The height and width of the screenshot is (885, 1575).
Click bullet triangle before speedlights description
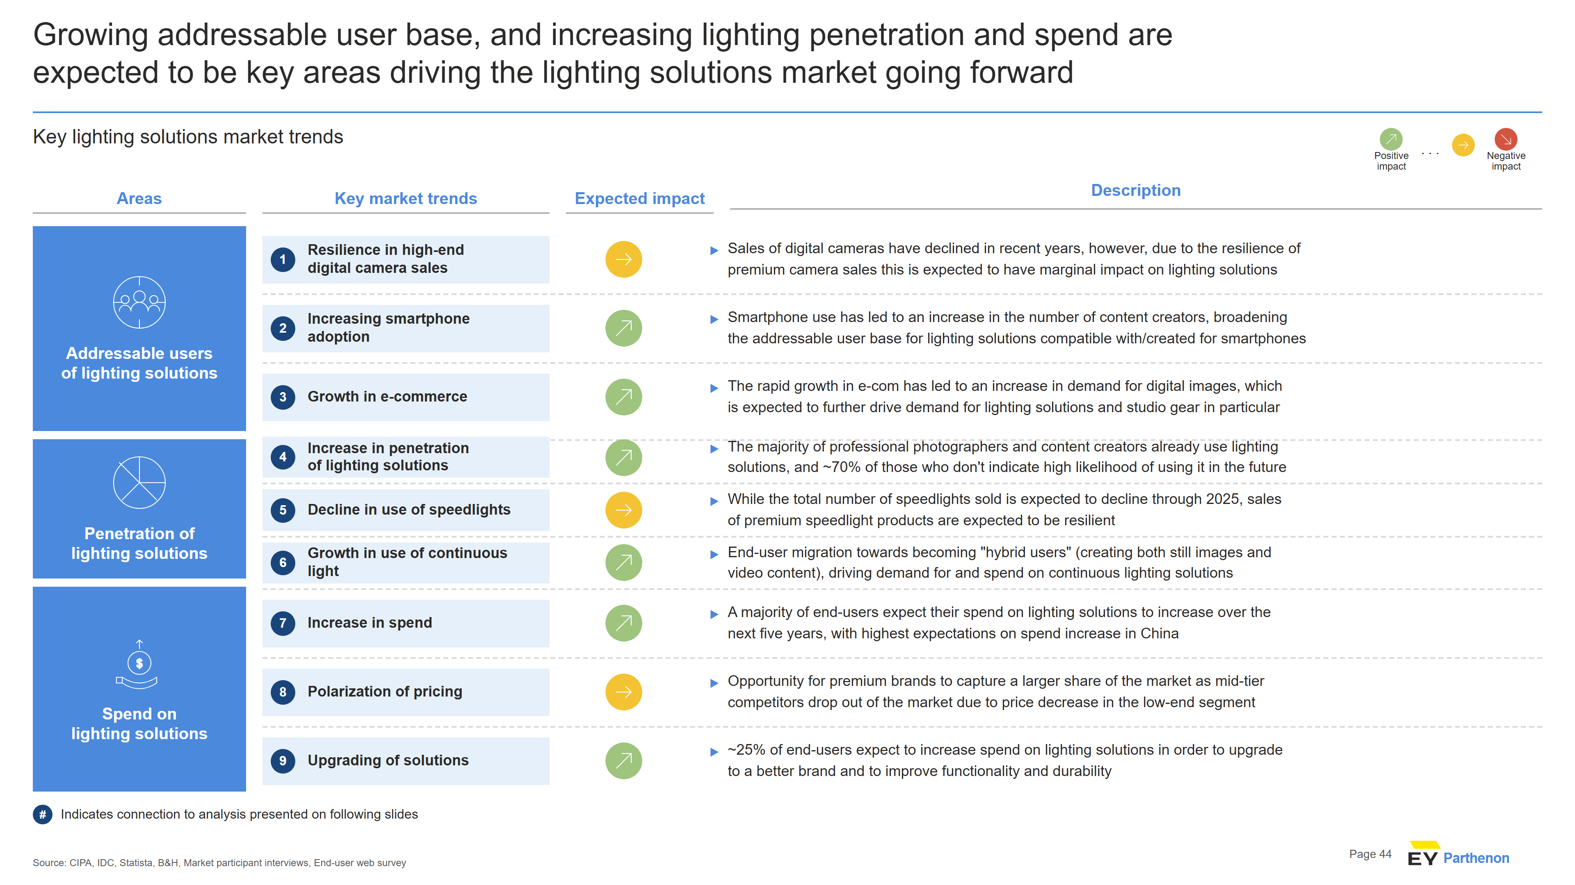tap(714, 501)
